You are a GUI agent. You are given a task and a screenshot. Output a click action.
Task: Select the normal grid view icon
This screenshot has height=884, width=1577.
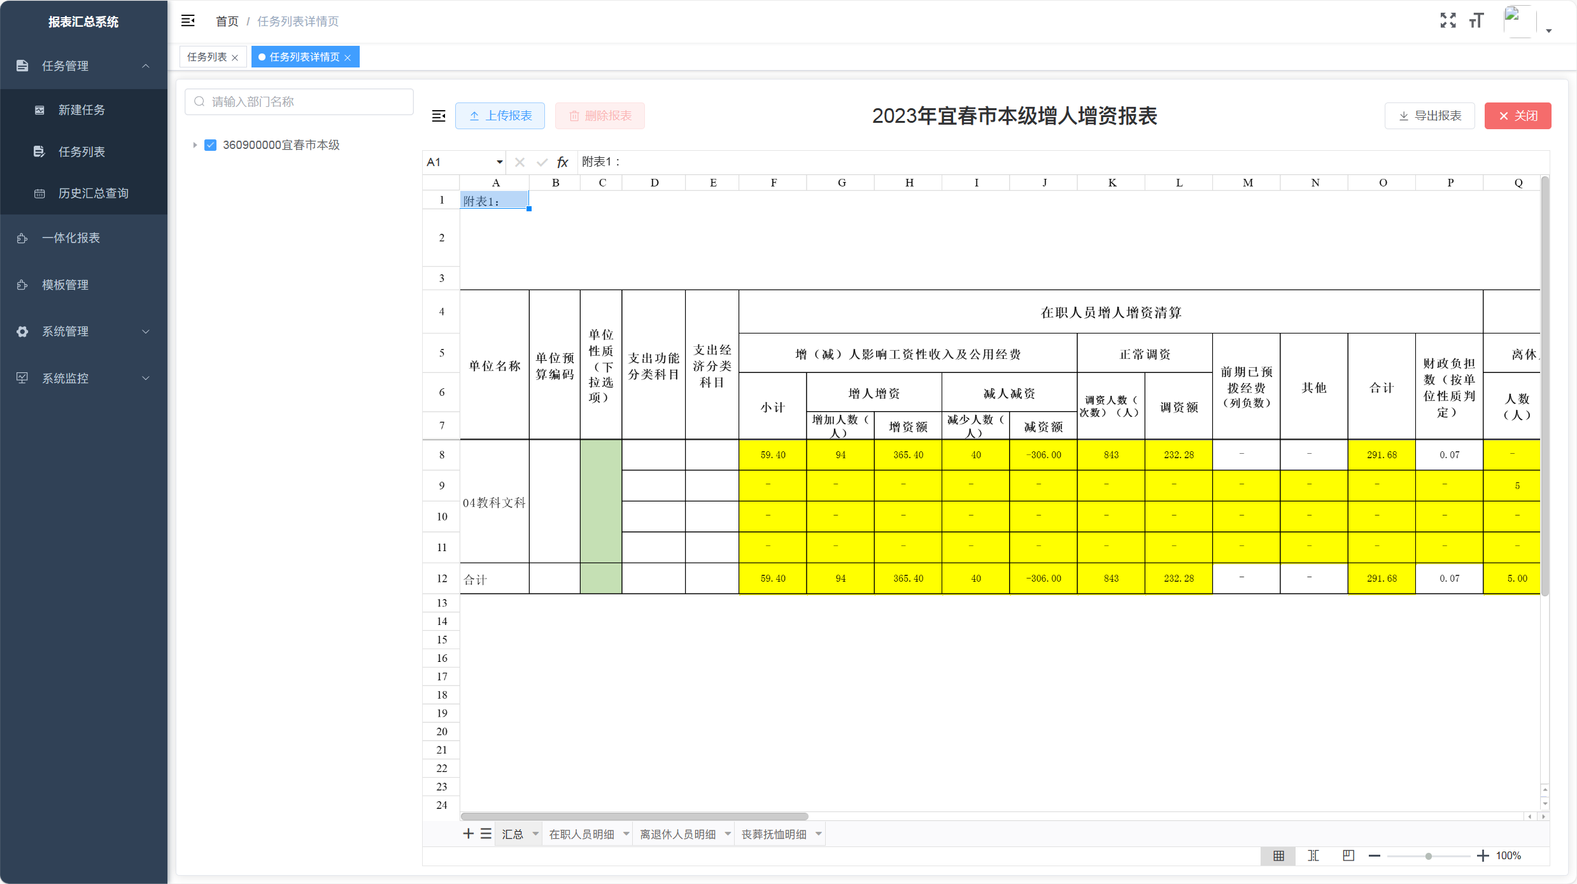(x=1278, y=856)
